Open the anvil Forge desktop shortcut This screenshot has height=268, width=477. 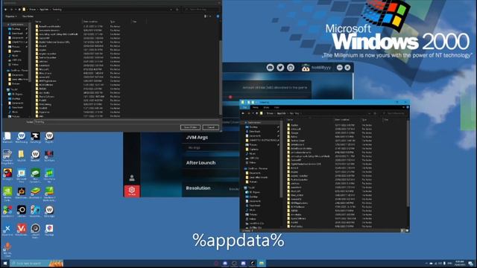coord(35,135)
